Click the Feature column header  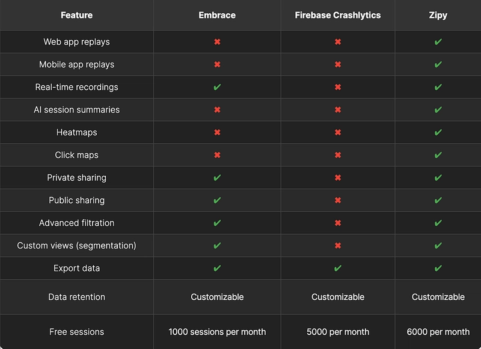[77, 15]
